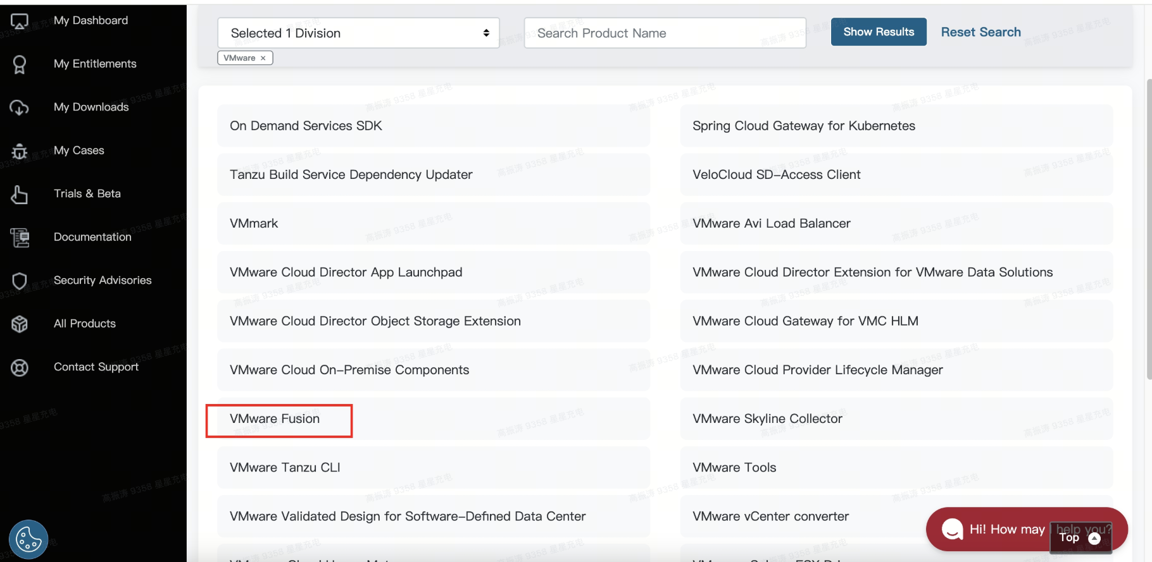Open On Demand Services SDK product

(434, 126)
